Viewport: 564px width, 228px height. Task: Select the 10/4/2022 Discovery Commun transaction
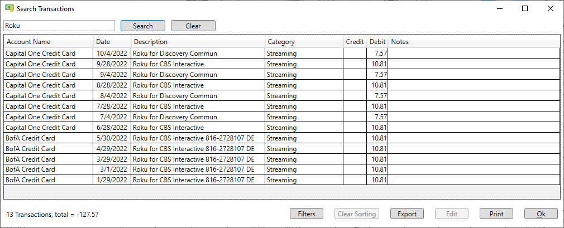282,54
